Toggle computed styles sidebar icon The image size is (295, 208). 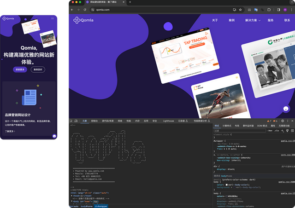click(292, 131)
